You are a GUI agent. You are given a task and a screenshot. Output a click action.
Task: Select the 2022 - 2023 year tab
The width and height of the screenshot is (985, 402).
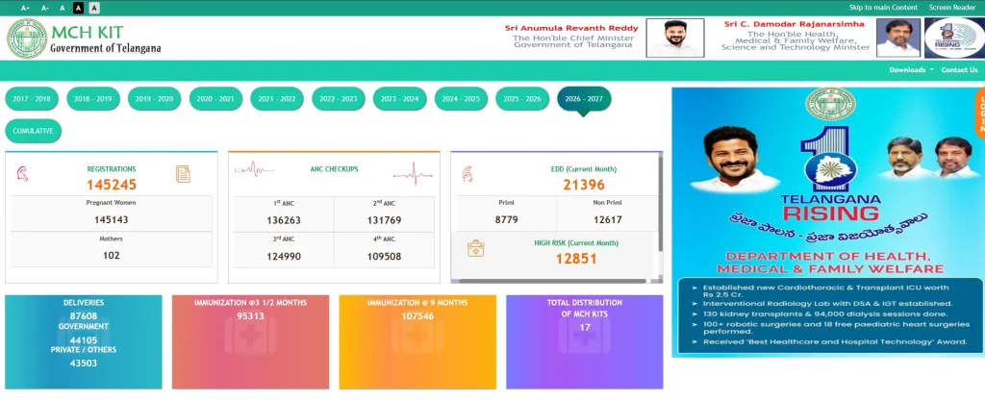(339, 99)
